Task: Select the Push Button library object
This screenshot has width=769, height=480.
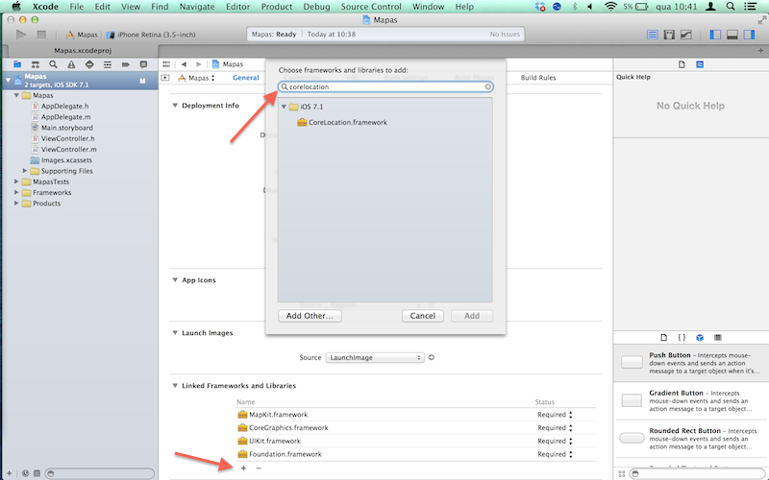Action: pyautogui.click(x=690, y=363)
